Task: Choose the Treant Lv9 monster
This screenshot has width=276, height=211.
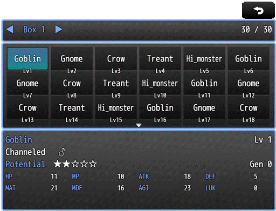Action: coord(116,84)
